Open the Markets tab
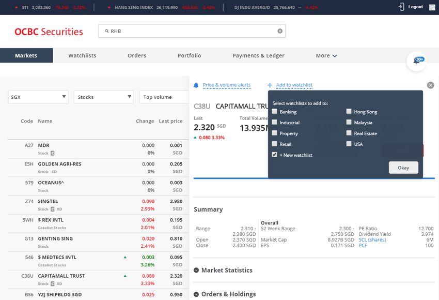This screenshot has width=439, height=300. pyautogui.click(x=26, y=55)
